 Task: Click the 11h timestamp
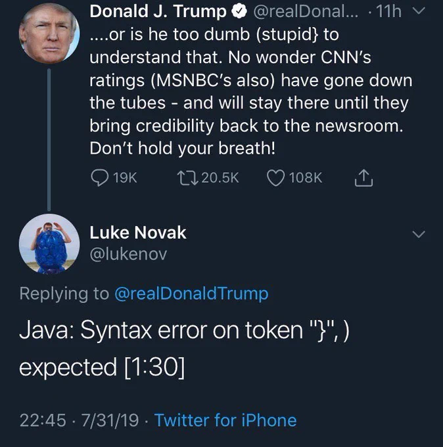388,11
